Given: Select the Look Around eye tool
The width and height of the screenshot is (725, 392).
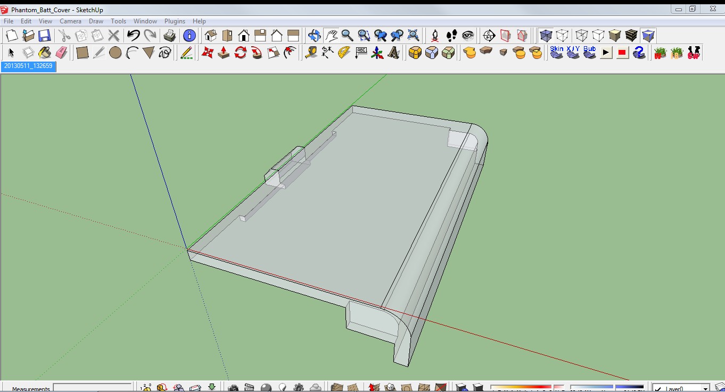Looking at the screenshot, I should tap(468, 36).
